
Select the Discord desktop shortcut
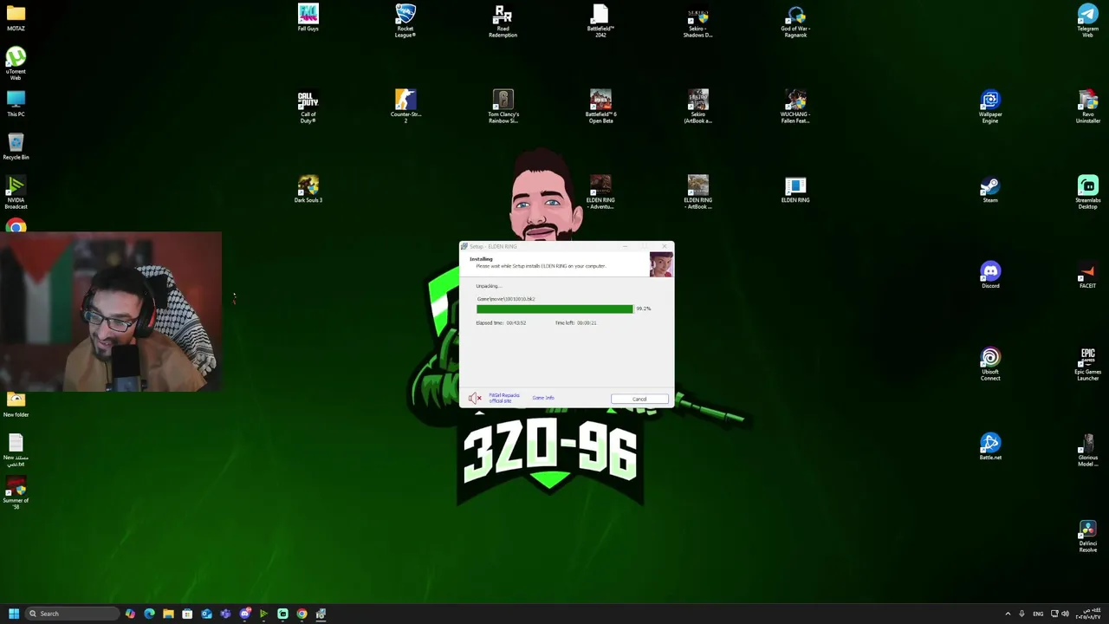pos(990,276)
